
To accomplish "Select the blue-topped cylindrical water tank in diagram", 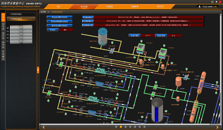I will coord(103,37).
